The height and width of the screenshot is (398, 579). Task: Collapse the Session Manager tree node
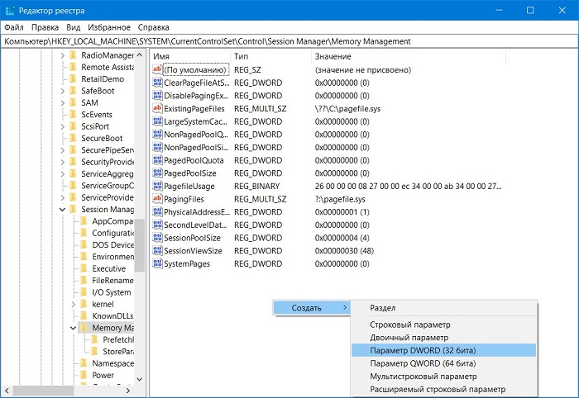(x=62, y=209)
